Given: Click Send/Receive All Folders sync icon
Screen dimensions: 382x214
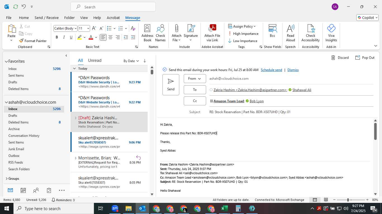Looking at the screenshot, I should pyautogui.click(x=15, y=6).
